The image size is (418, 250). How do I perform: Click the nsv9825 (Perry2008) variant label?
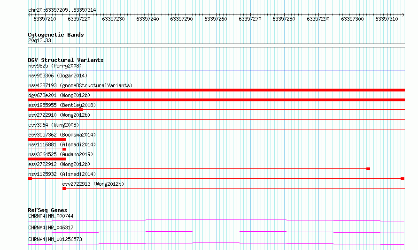[x=55, y=66]
